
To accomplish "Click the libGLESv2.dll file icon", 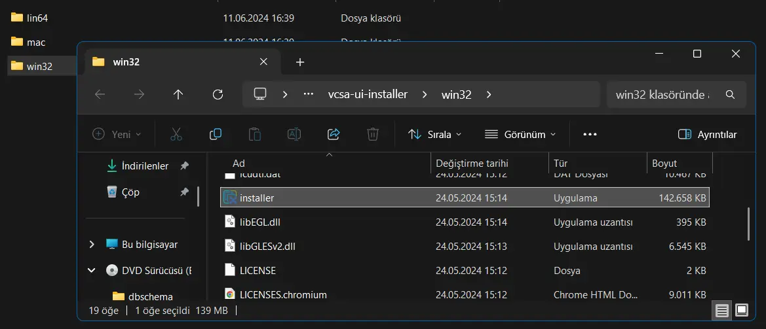I will tap(230, 246).
